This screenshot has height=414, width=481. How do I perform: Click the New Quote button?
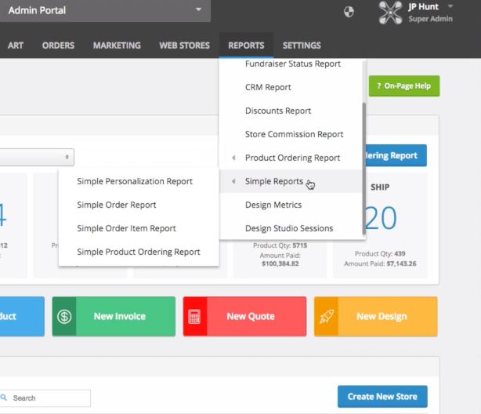click(x=244, y=316)
